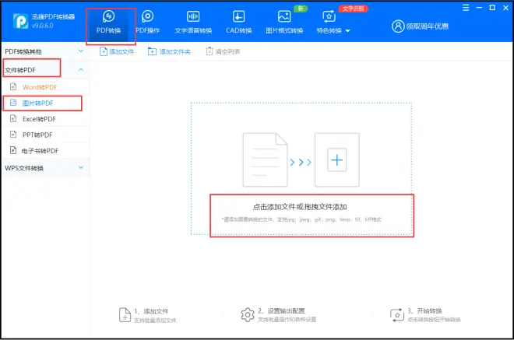The width and height of the screenshot is (514, 340).
Task: Click the plus icon to add file
Action: pyautogui.click(x=336, y=160)
